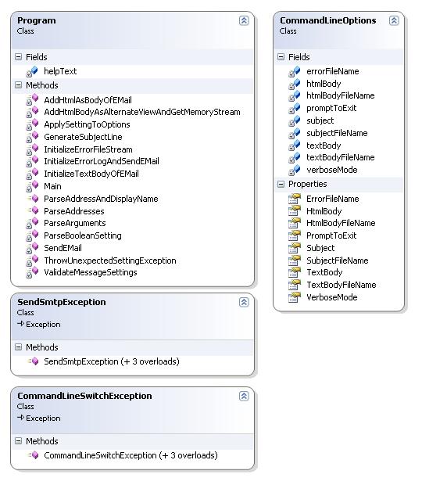The height and width of the screenshot is (485, 422).
Task: Click the property icon beside Subject
Action: 295,248
